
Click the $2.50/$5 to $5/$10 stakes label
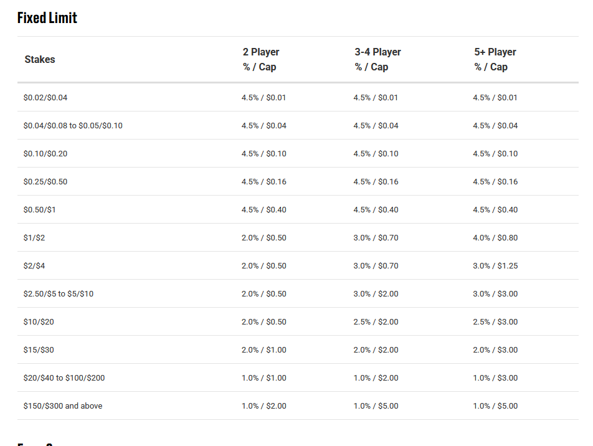pyautogui.click(x=59, y=294)
